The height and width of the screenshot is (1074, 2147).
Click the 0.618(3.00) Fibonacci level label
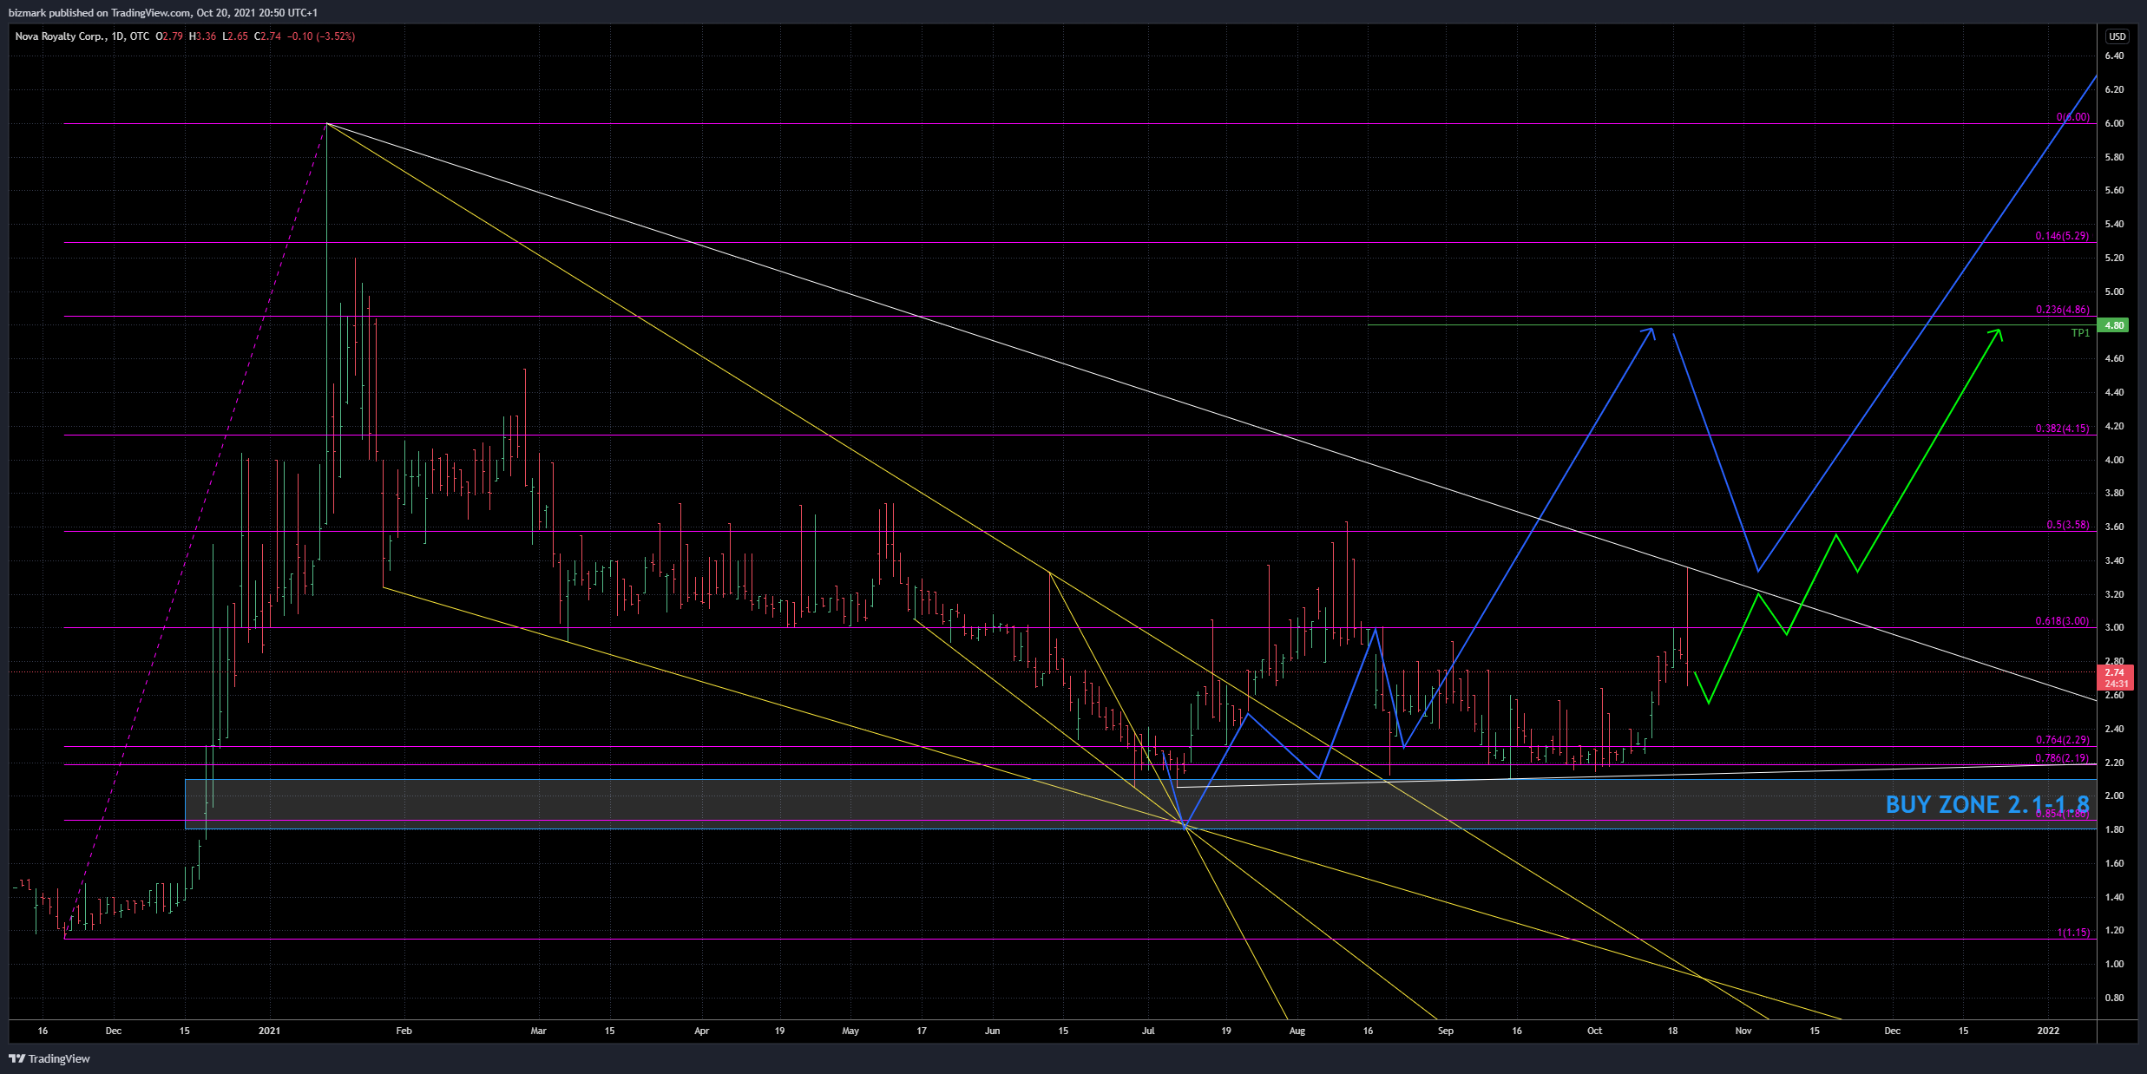[x=2062, y=621]
